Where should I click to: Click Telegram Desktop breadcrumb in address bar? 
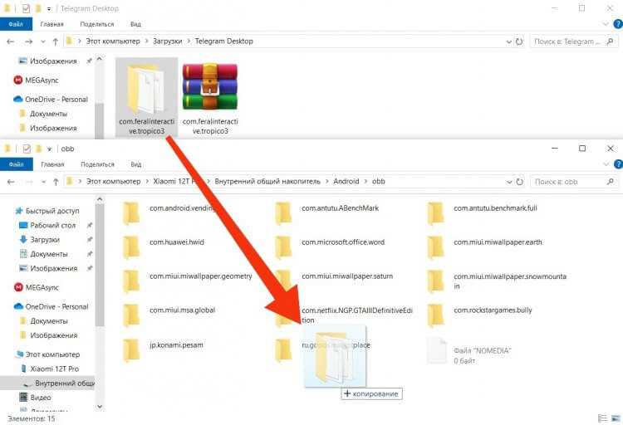click(x=223, y=42)
